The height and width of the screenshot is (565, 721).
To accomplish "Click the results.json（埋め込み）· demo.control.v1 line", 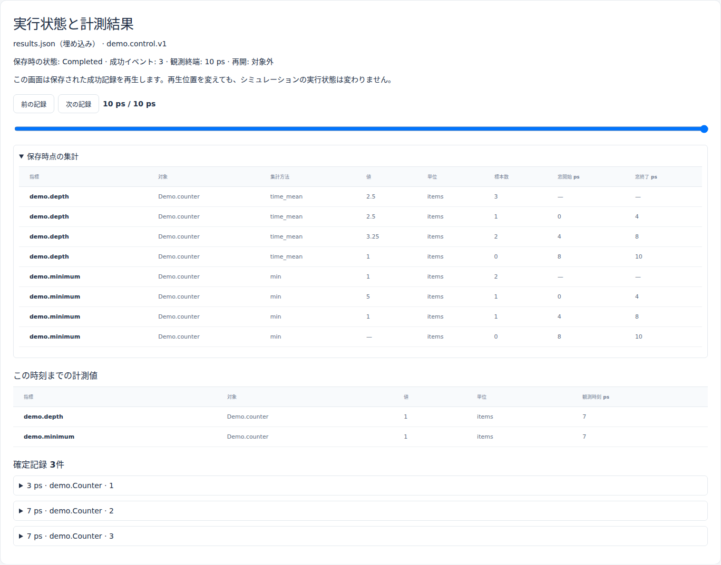I will point(90,44).
